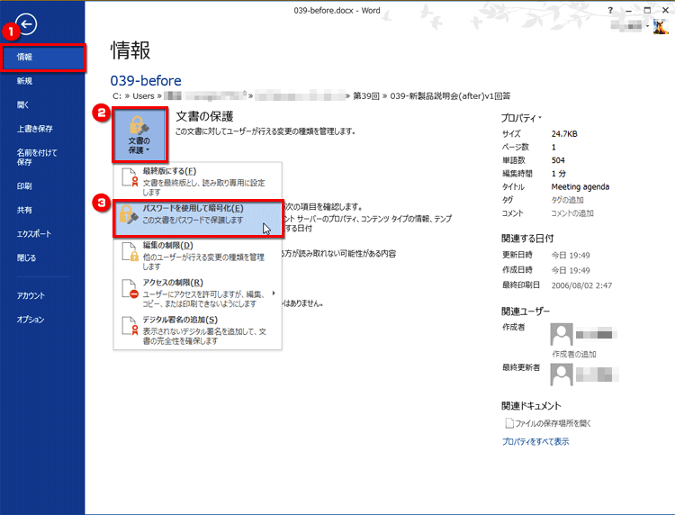This screenshot has width=675, height=515.
Task: Choose パスワードを使用して暗号化 option
Action: (x=198, y=218)
